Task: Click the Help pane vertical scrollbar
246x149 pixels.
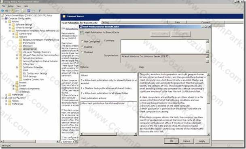Action: pos(208,104)
